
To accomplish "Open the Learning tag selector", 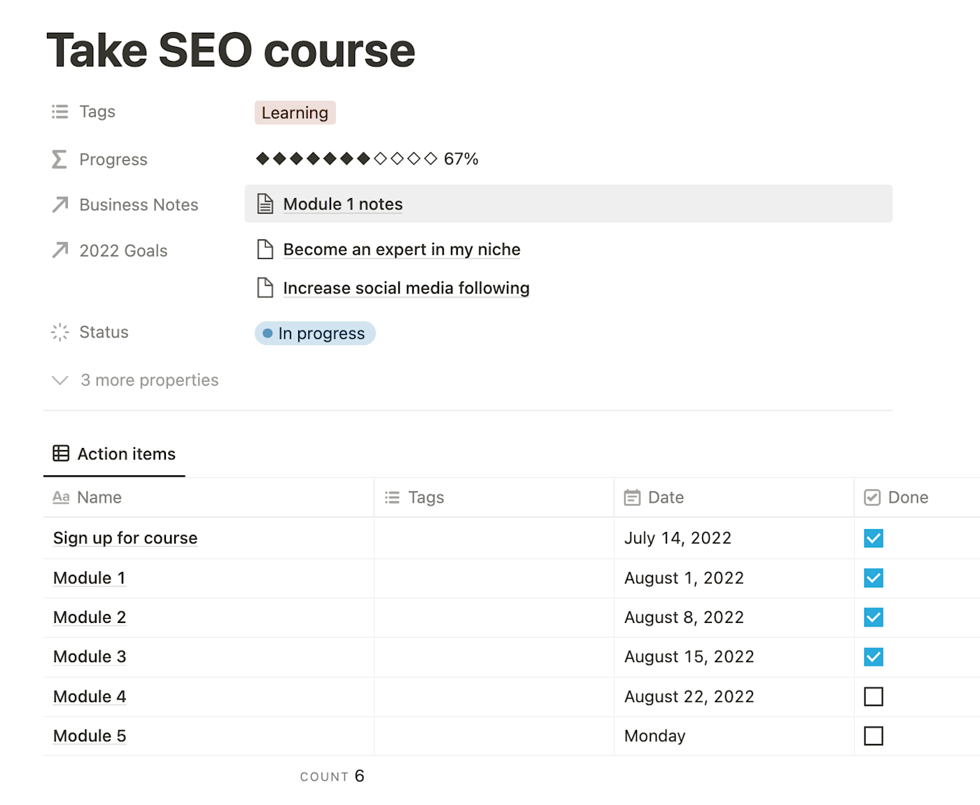I will pos(295,113).
